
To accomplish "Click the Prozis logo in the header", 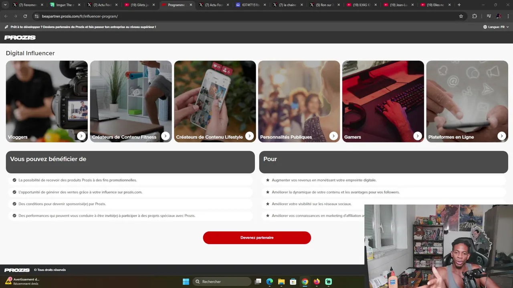I will (x=20, y=38).
